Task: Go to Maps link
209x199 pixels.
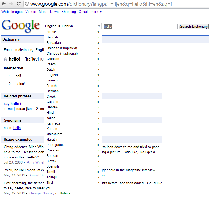Action: [43, 12]
